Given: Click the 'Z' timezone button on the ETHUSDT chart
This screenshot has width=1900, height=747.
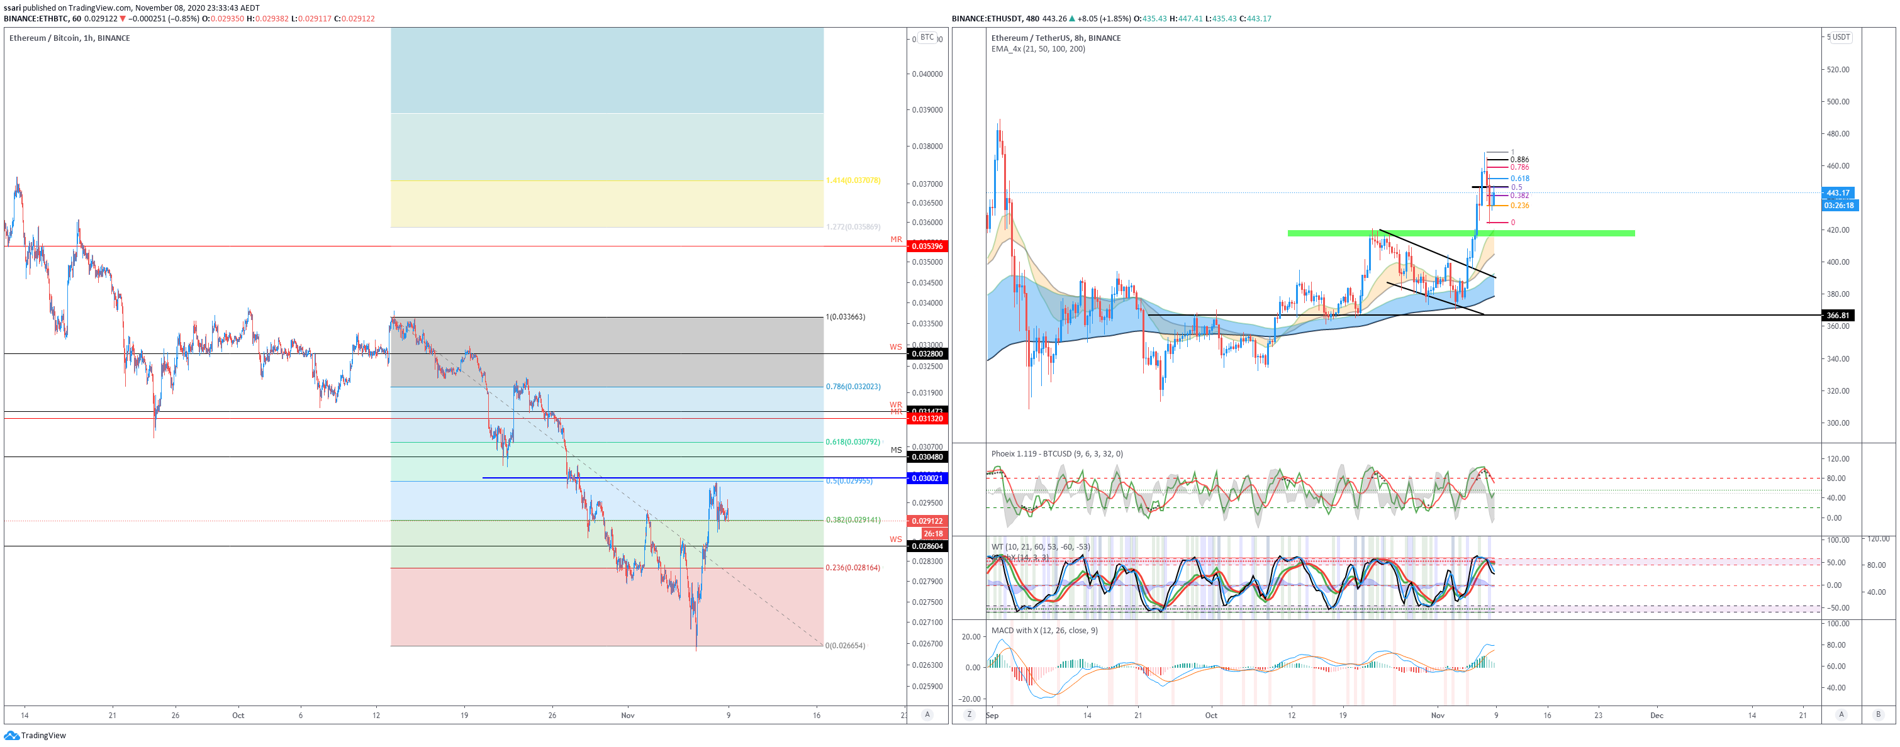Looking at the screenshot, I should coord(969,714).
